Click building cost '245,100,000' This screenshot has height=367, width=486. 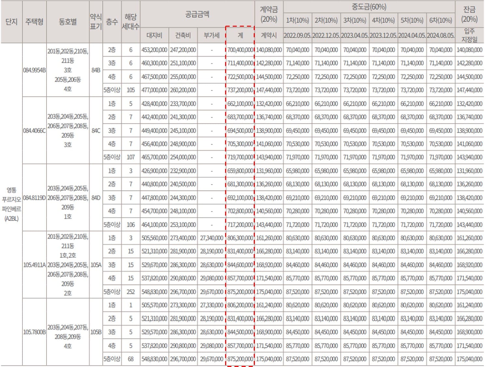click(183, 131)
